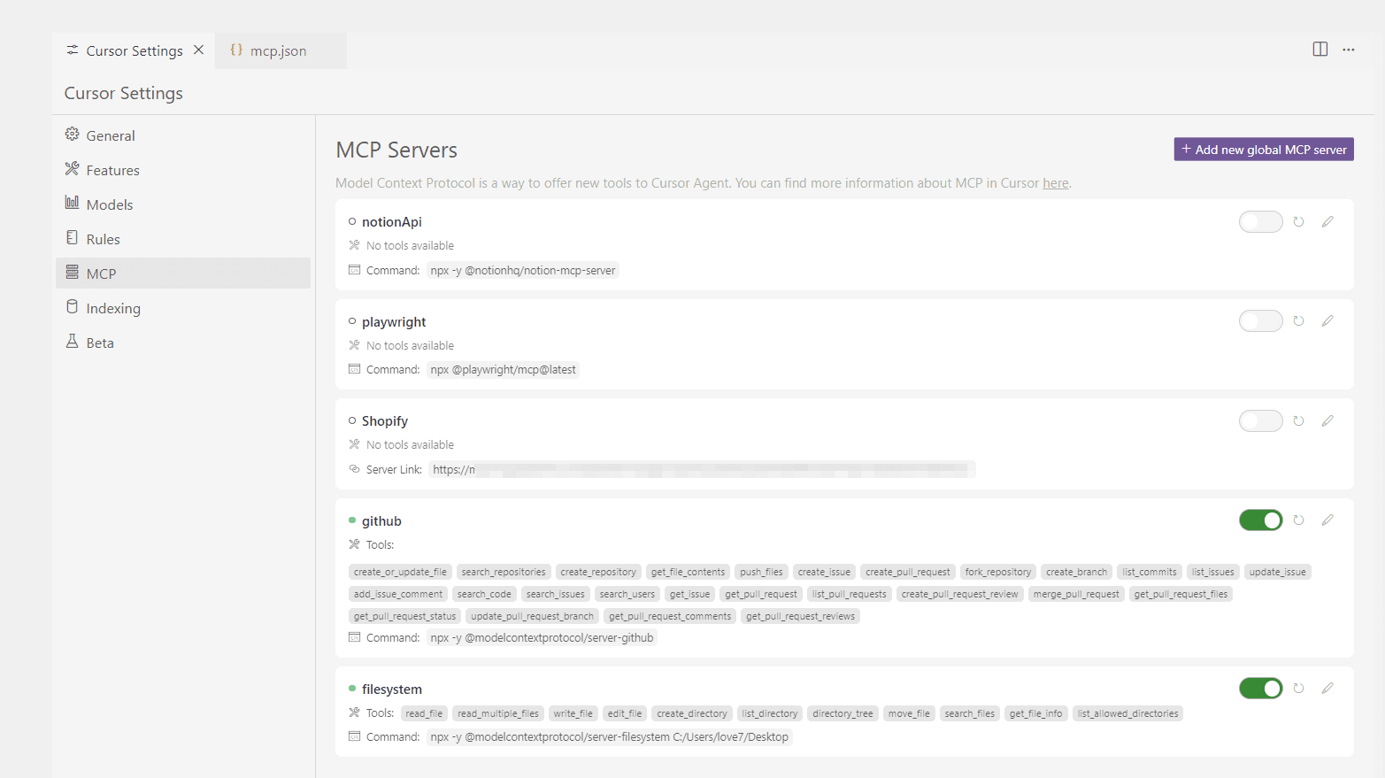Image resolution: width=1385 pixels, height=778 pixels.
Task: Enable the playwright server toggle
Action: coord(1260,320)
